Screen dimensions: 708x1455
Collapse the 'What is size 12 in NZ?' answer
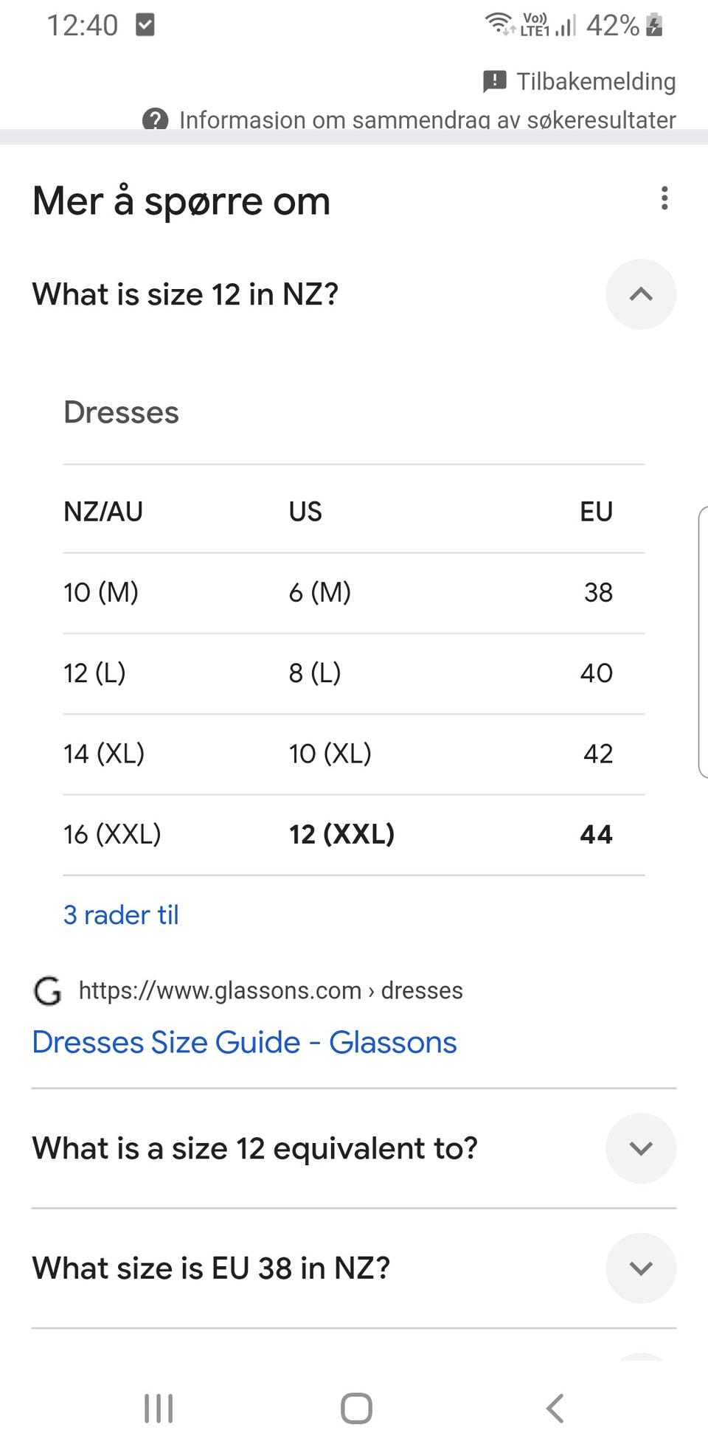[x=640, y=294]
